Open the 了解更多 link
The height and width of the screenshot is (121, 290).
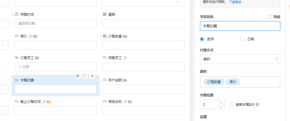click(x=235, y=2)
